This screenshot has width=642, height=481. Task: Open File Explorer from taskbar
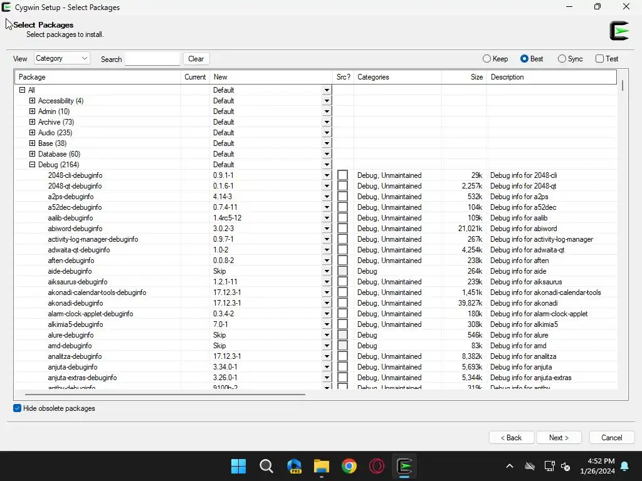point(322,466)
